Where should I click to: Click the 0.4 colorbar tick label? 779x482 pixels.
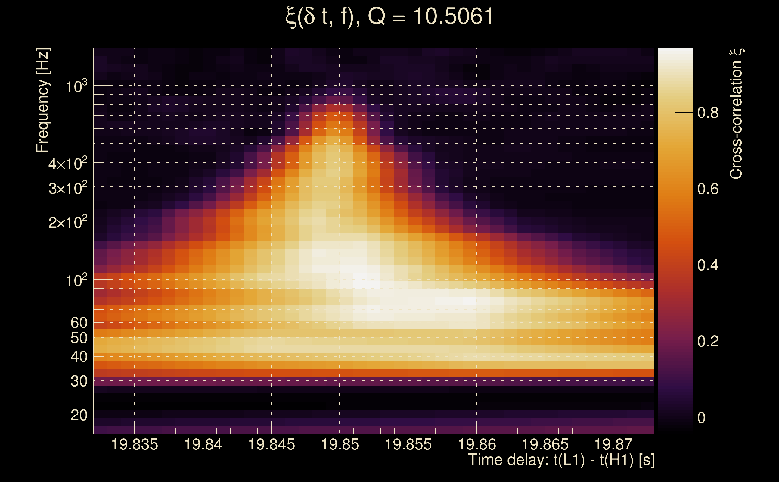(x=708, y=265)
